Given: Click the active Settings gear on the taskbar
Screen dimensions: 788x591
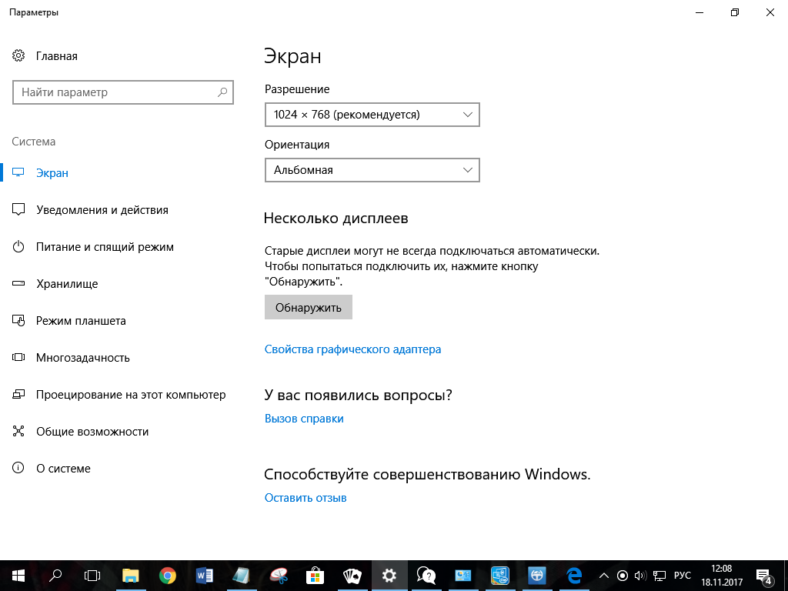Looking at the screenshot, I should (x=389, y=576).
